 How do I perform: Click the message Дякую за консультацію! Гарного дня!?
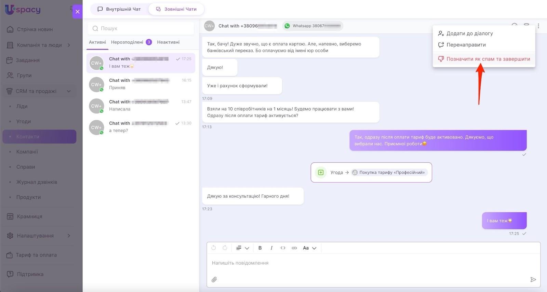(x=253, y=196)
